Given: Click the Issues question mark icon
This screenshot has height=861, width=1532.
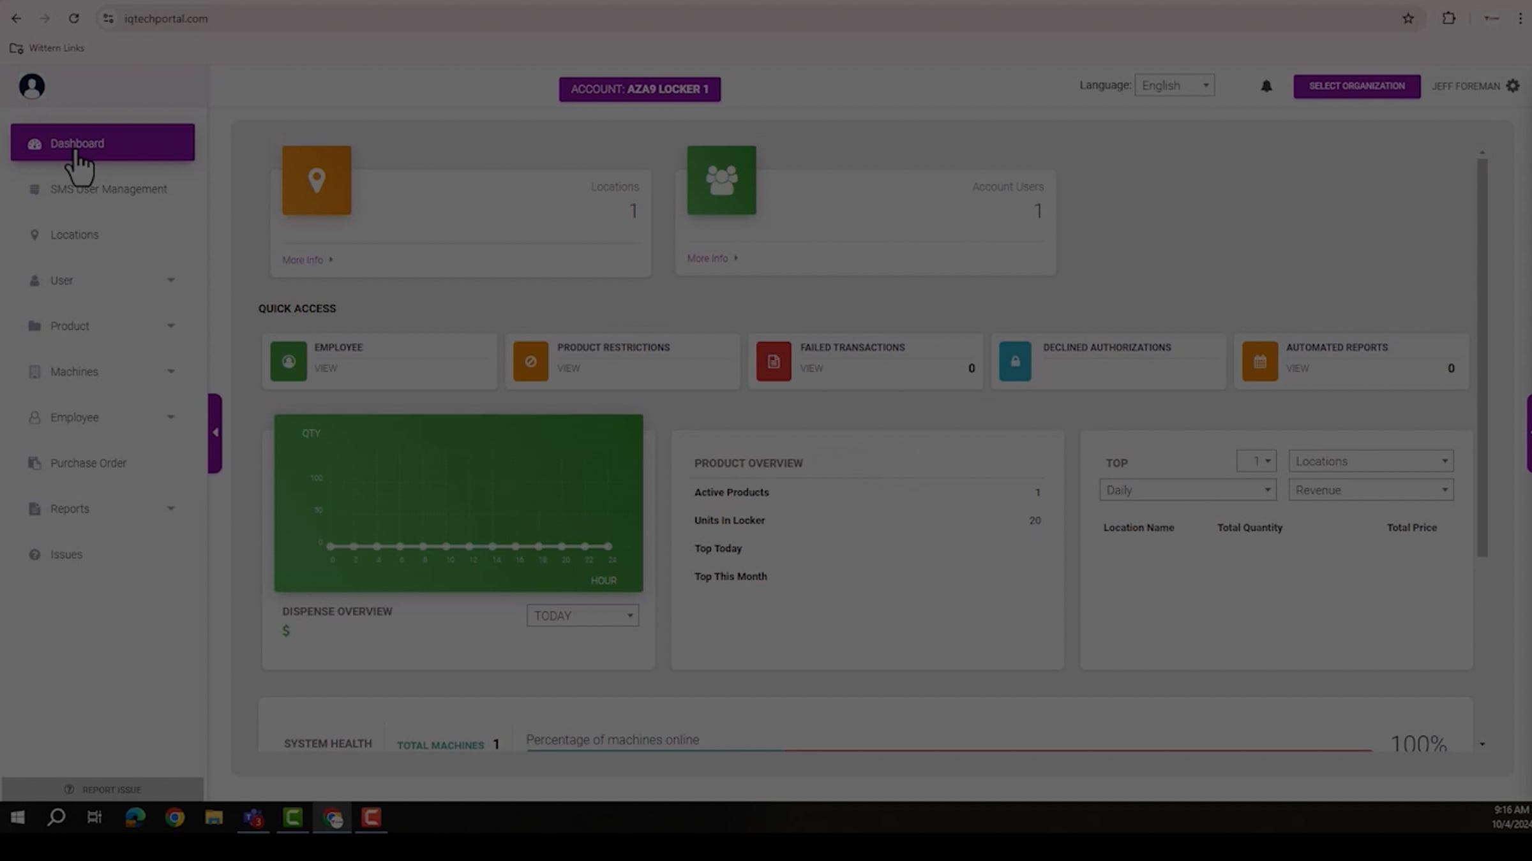Looking at the screenshot, I should click(x=34, y=554).
